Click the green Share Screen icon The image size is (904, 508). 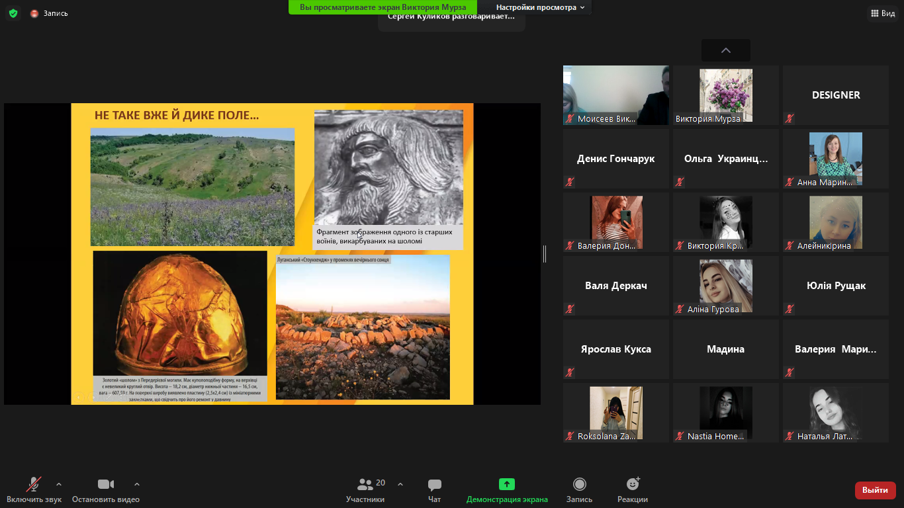(x=507, y=485)
